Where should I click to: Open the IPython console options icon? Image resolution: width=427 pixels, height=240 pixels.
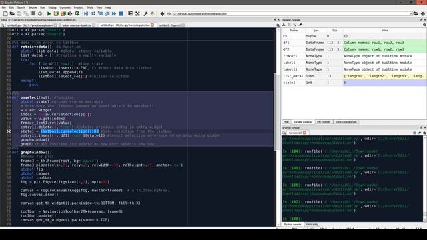click(424, 133)
